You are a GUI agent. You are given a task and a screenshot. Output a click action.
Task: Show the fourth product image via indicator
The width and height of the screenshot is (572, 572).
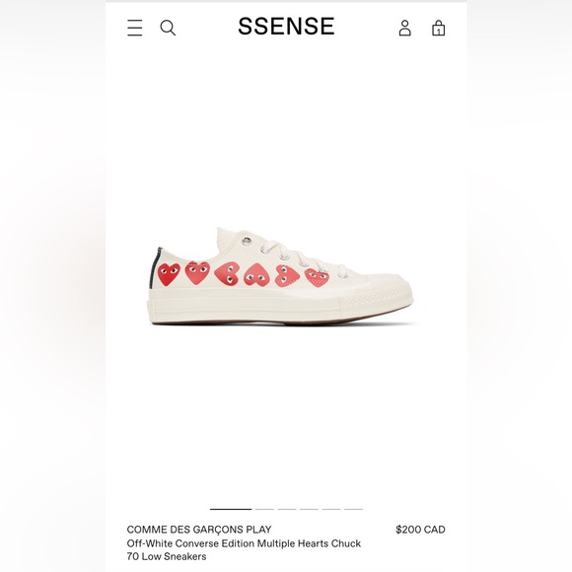point(309,509)
